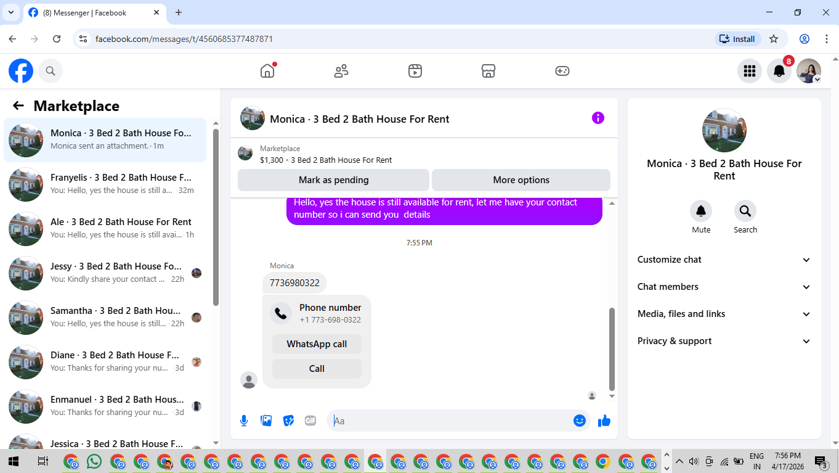Click the message input field
This screenshot has height=473, width=839.
coord(450,421)
